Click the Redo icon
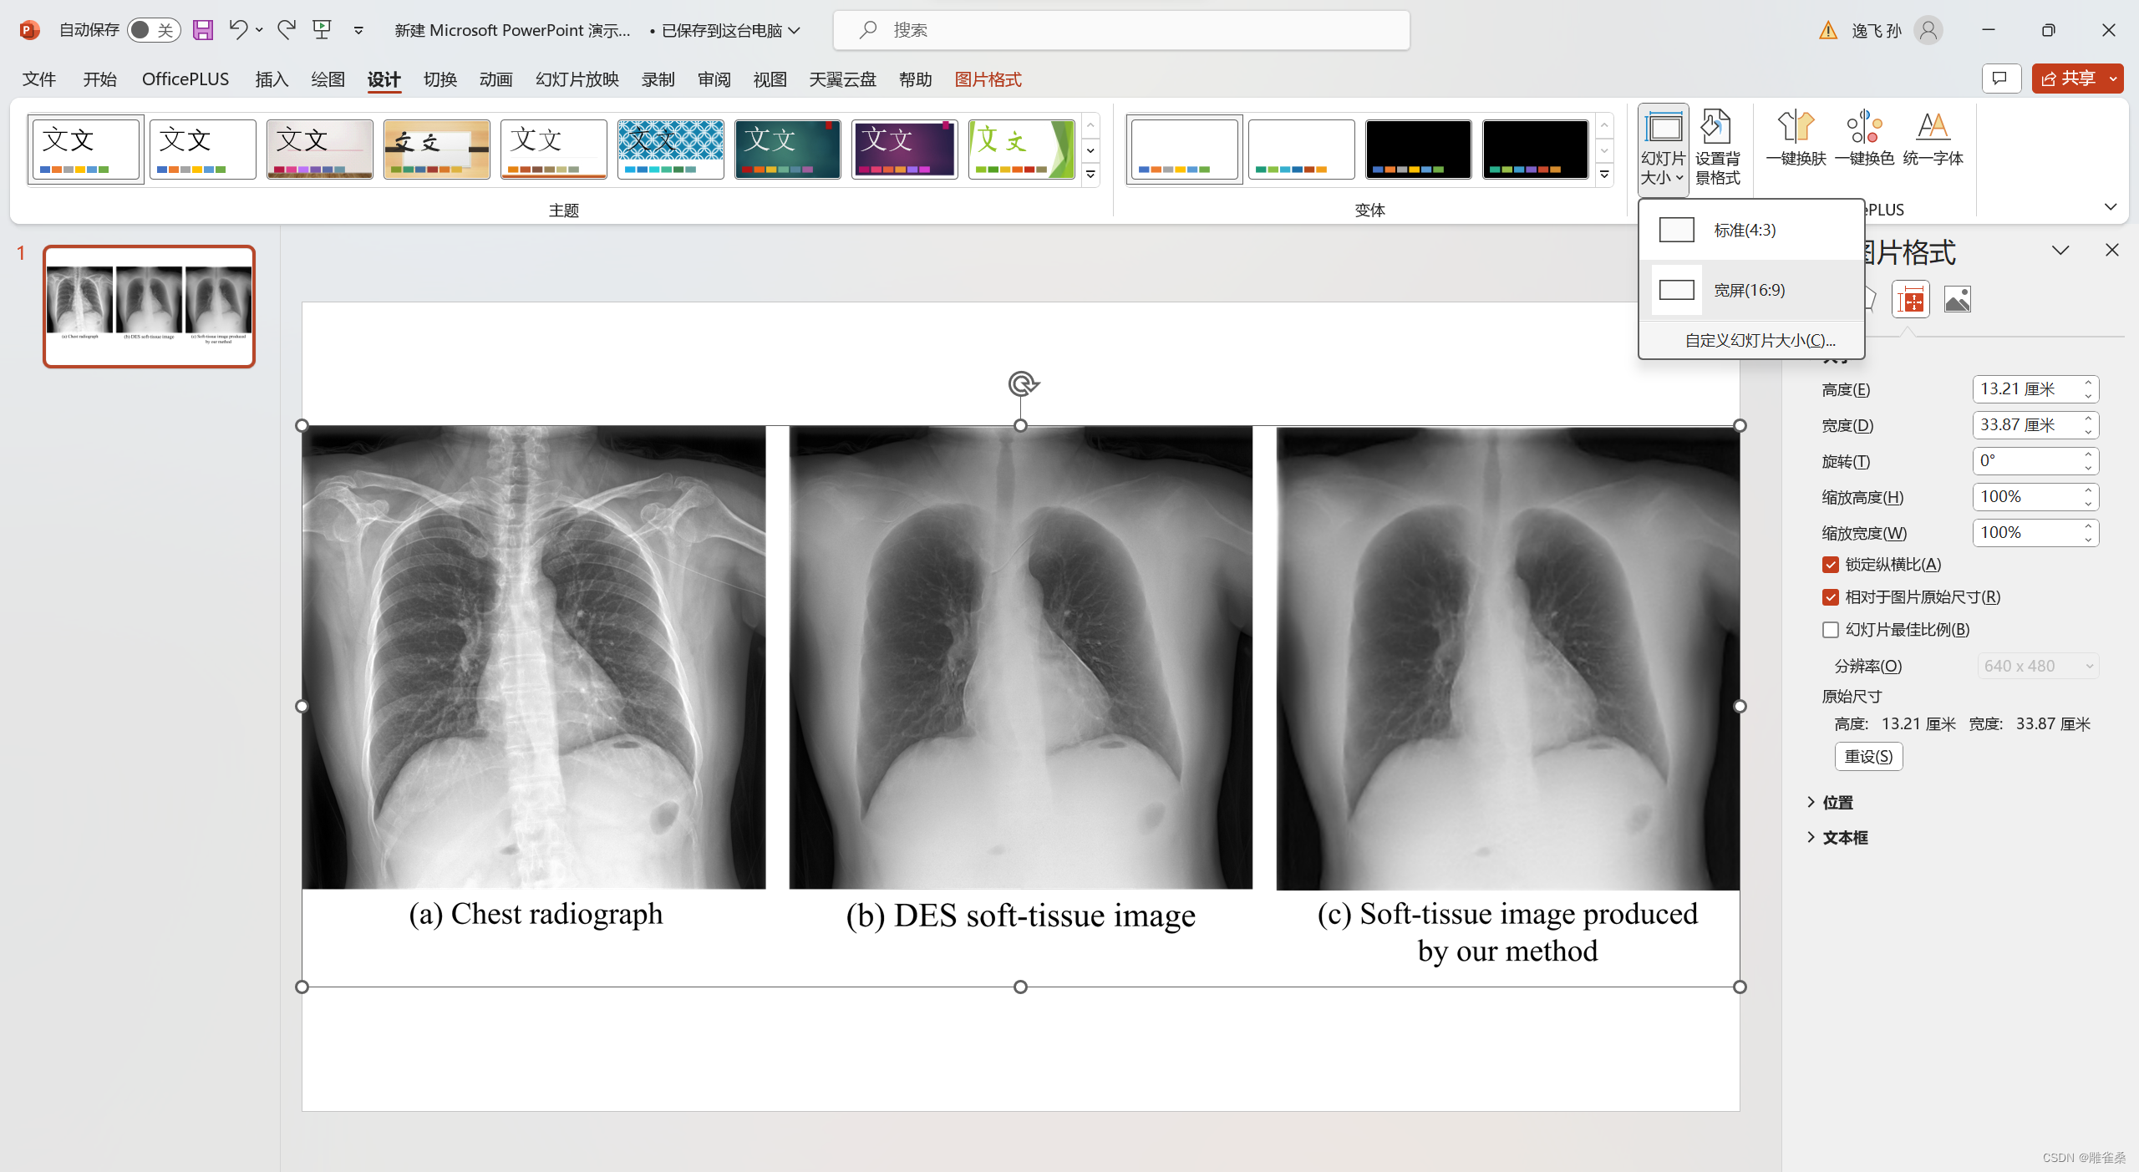Screen dimensions: 2139x1172 287,30
